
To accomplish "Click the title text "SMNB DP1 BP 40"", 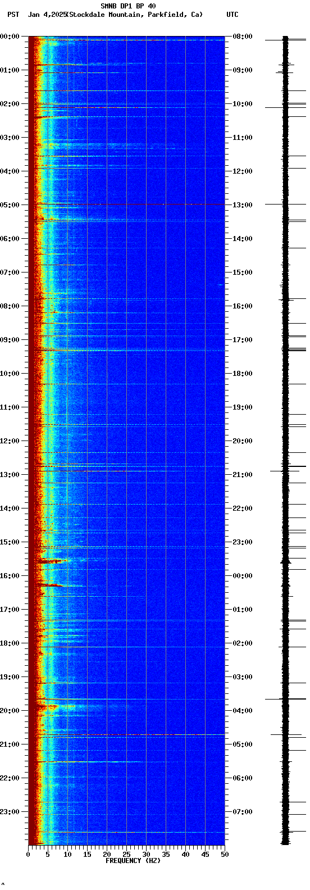I will click(128, 6).
